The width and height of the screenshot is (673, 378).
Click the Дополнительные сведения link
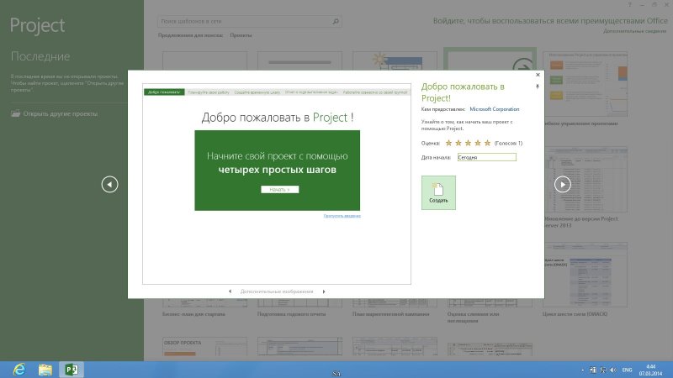pos(635,31)
